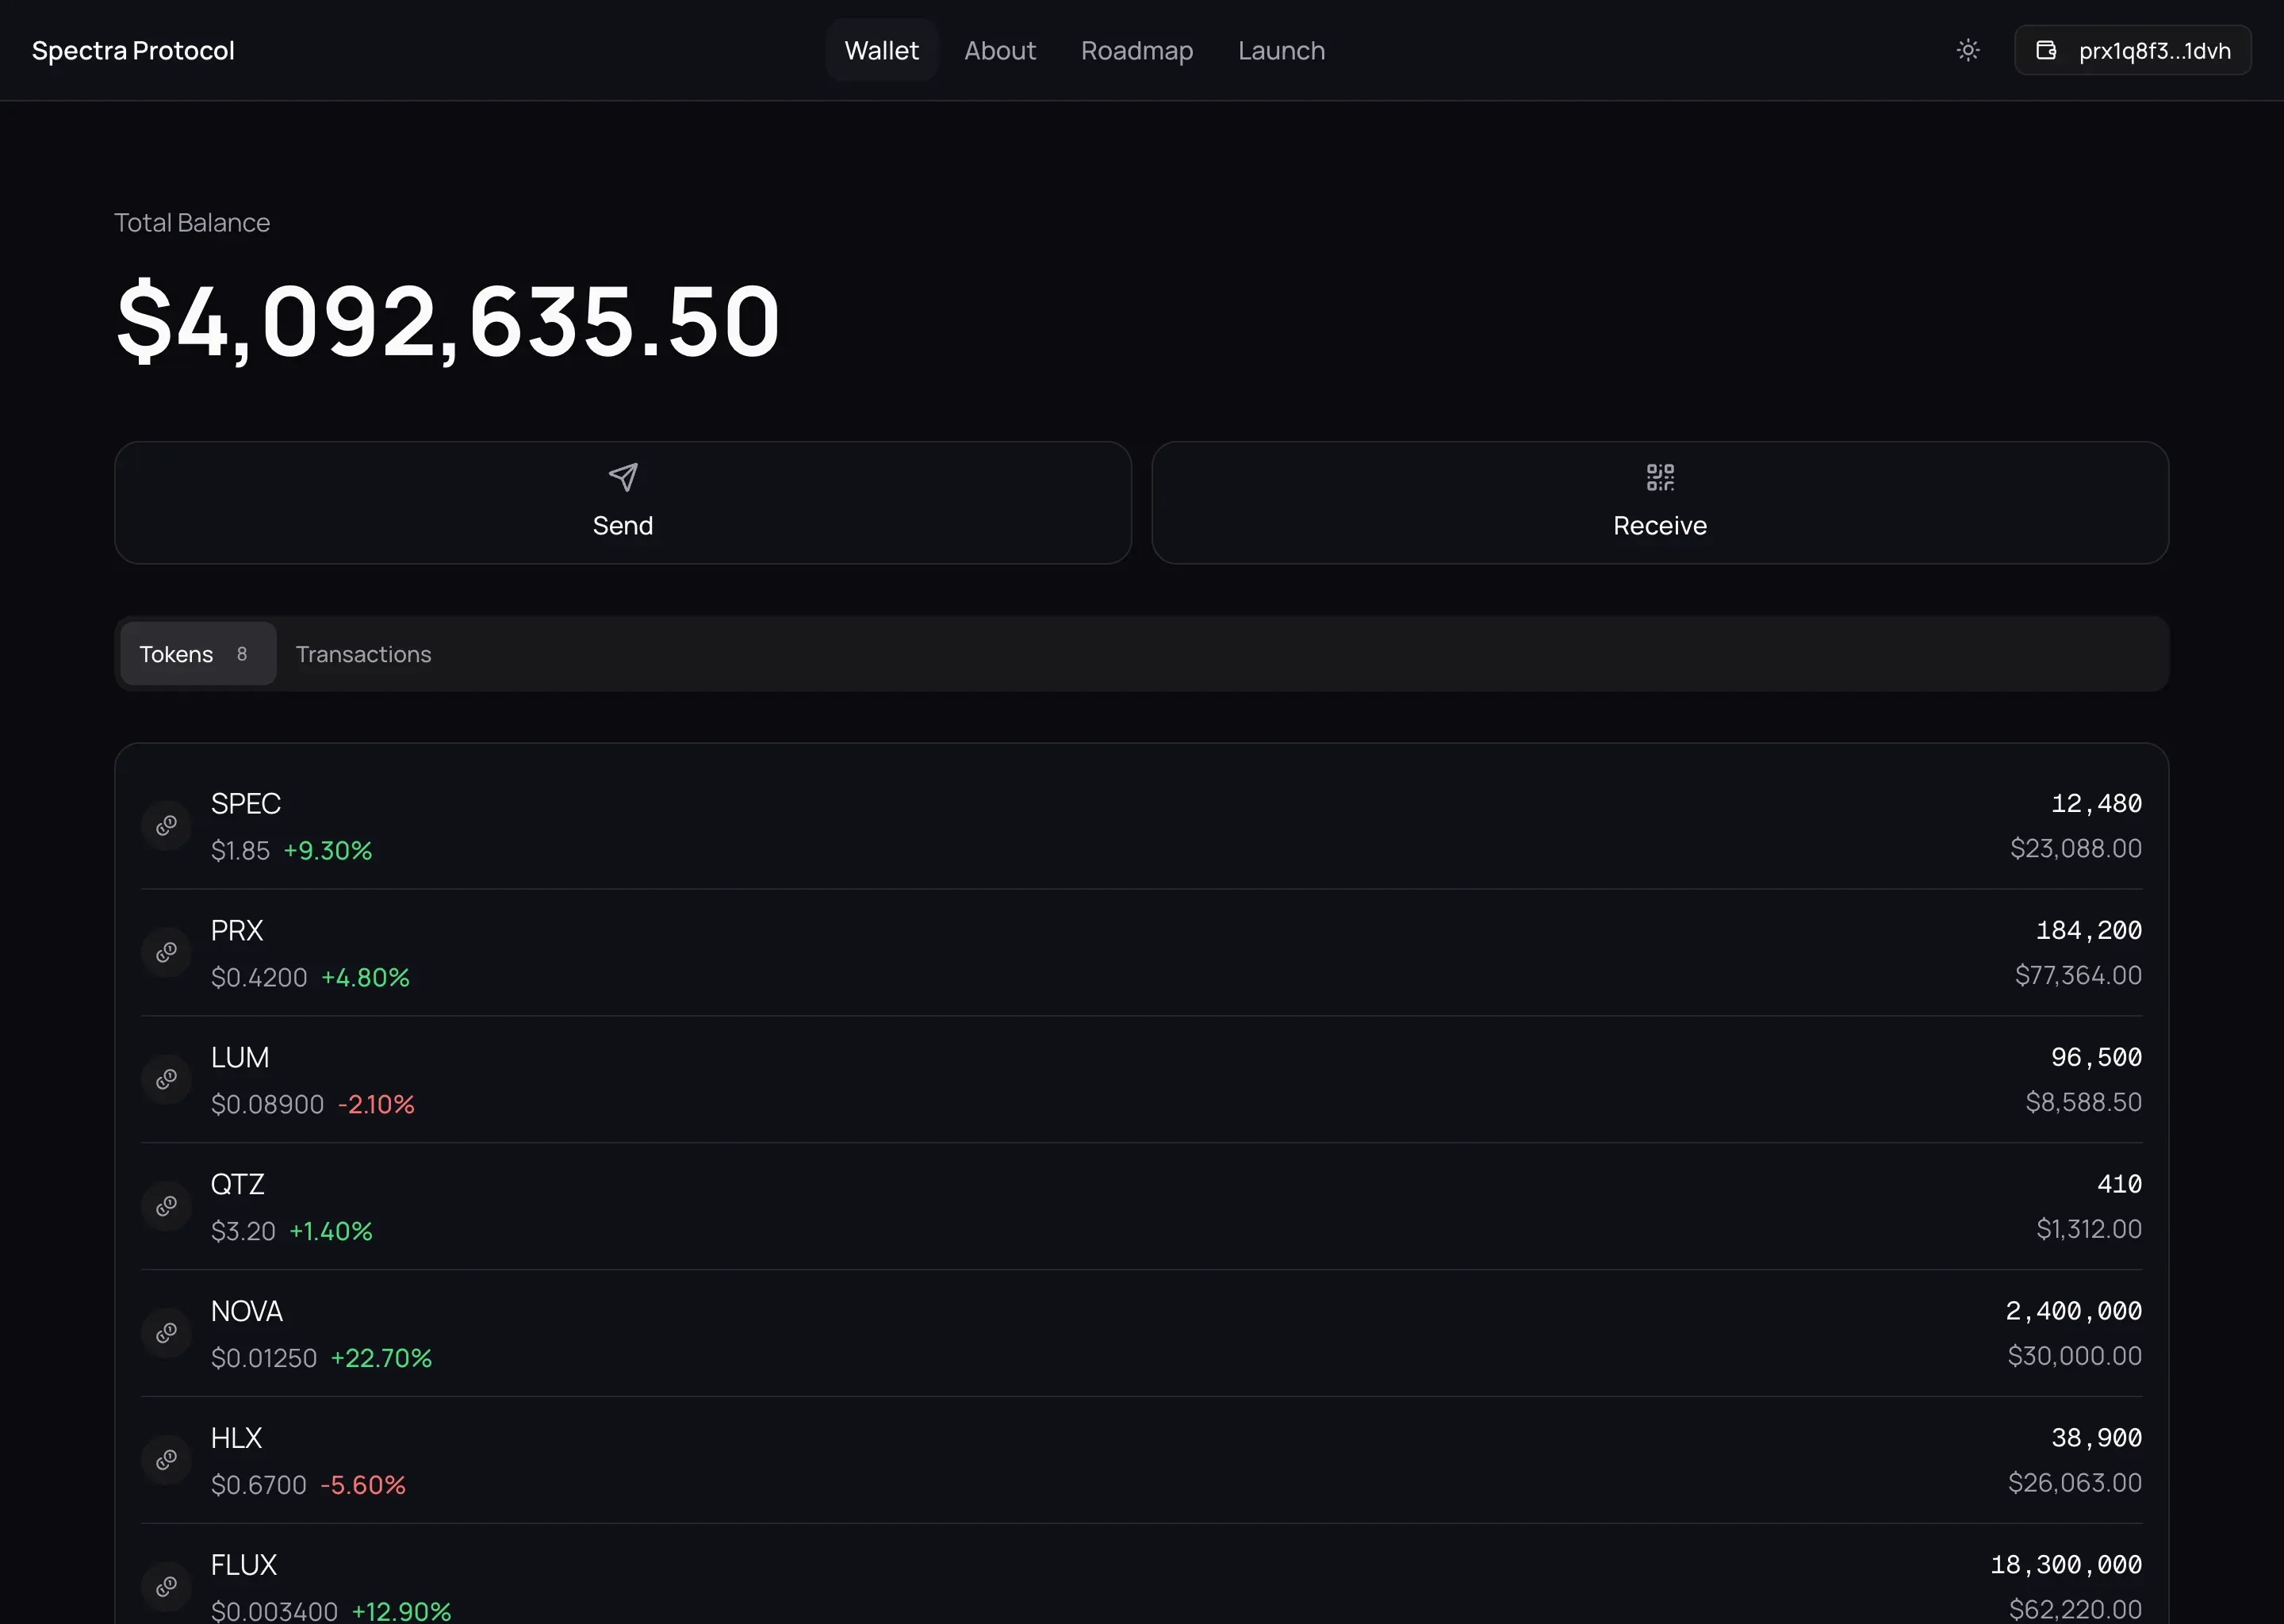
Task: Click the PRX token icon
Action: pyautogui.click(x=166, y=952)
